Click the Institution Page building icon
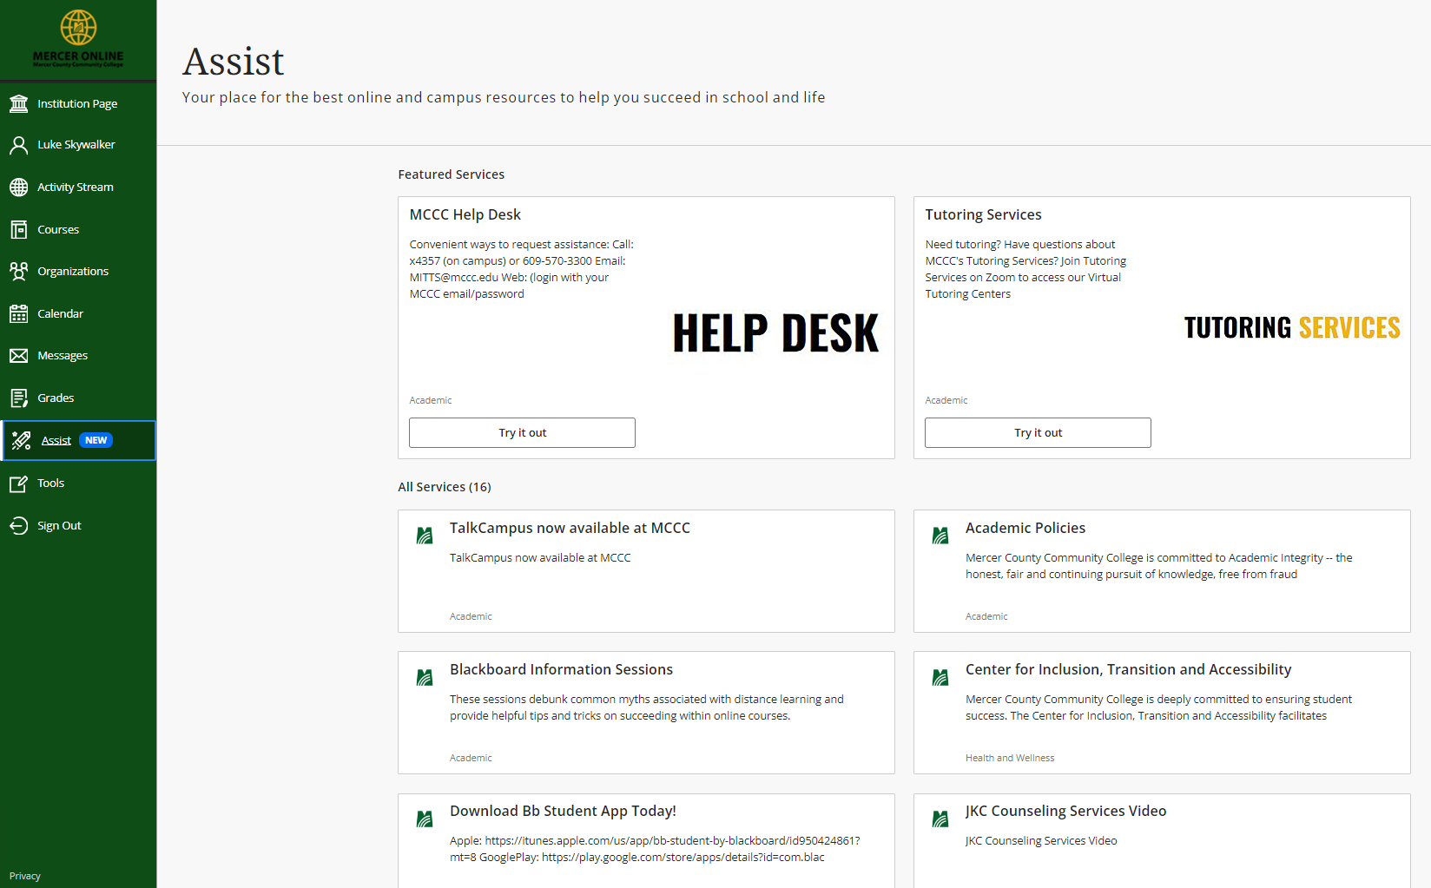The image size is (1431, 888). 18,103
